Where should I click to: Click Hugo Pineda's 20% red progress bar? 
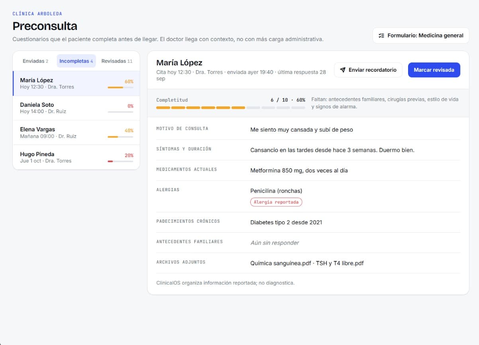[x=120, y=161]
